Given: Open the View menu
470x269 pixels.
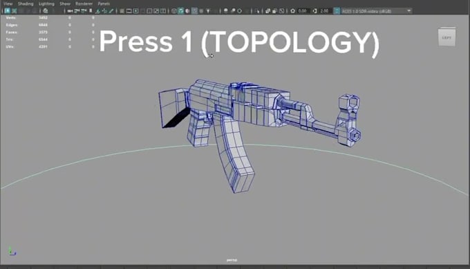Looking at the screenshot, I should pos(8,3).
